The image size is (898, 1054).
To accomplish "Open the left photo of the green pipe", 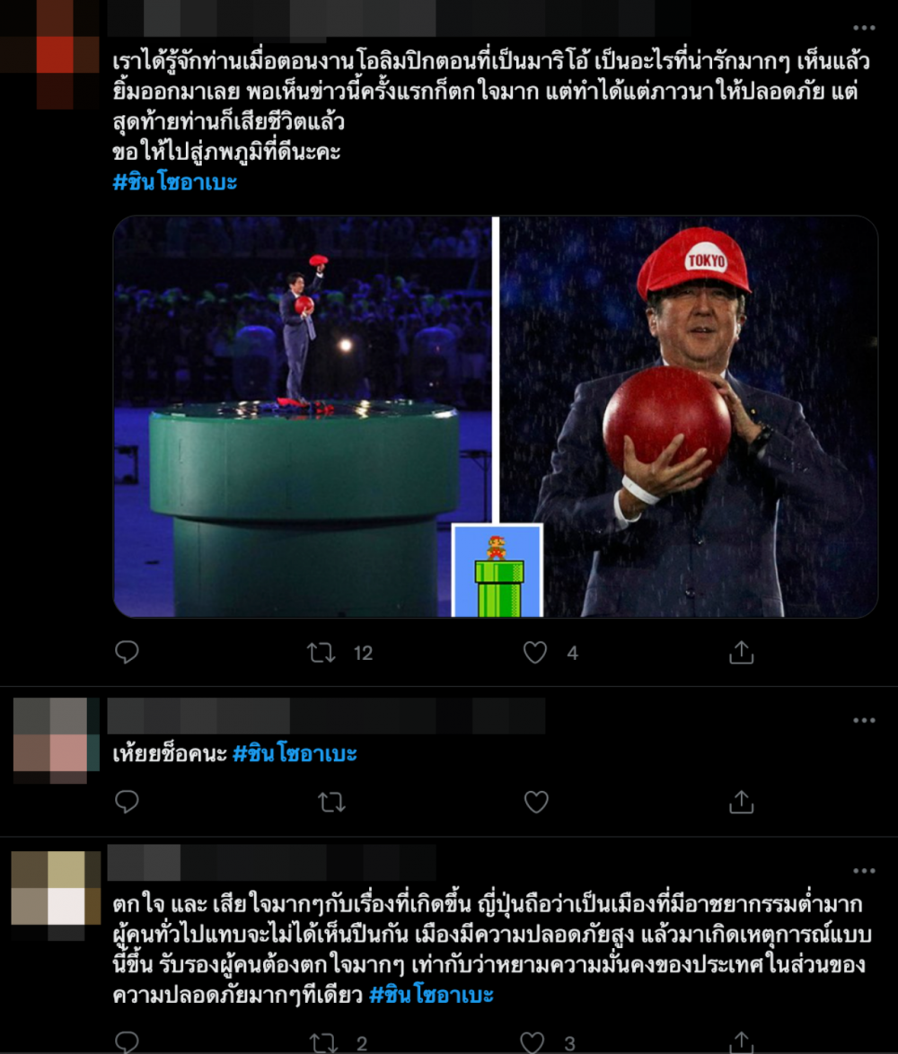I will [x=303, y=416].
